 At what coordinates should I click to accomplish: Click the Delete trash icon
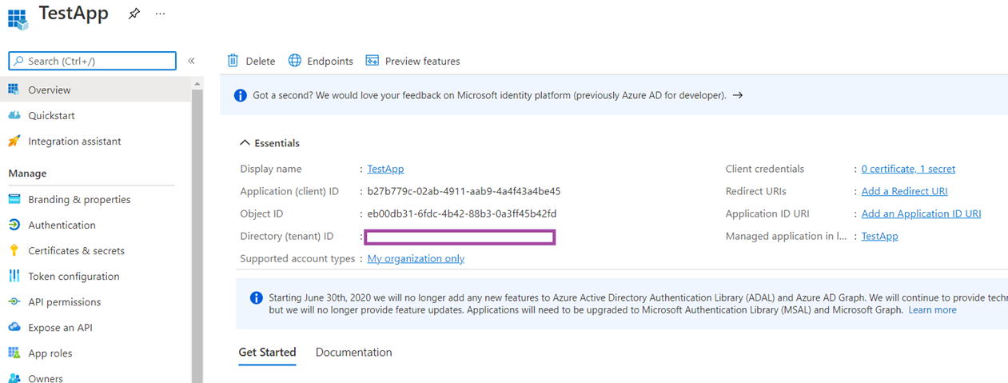233,61
